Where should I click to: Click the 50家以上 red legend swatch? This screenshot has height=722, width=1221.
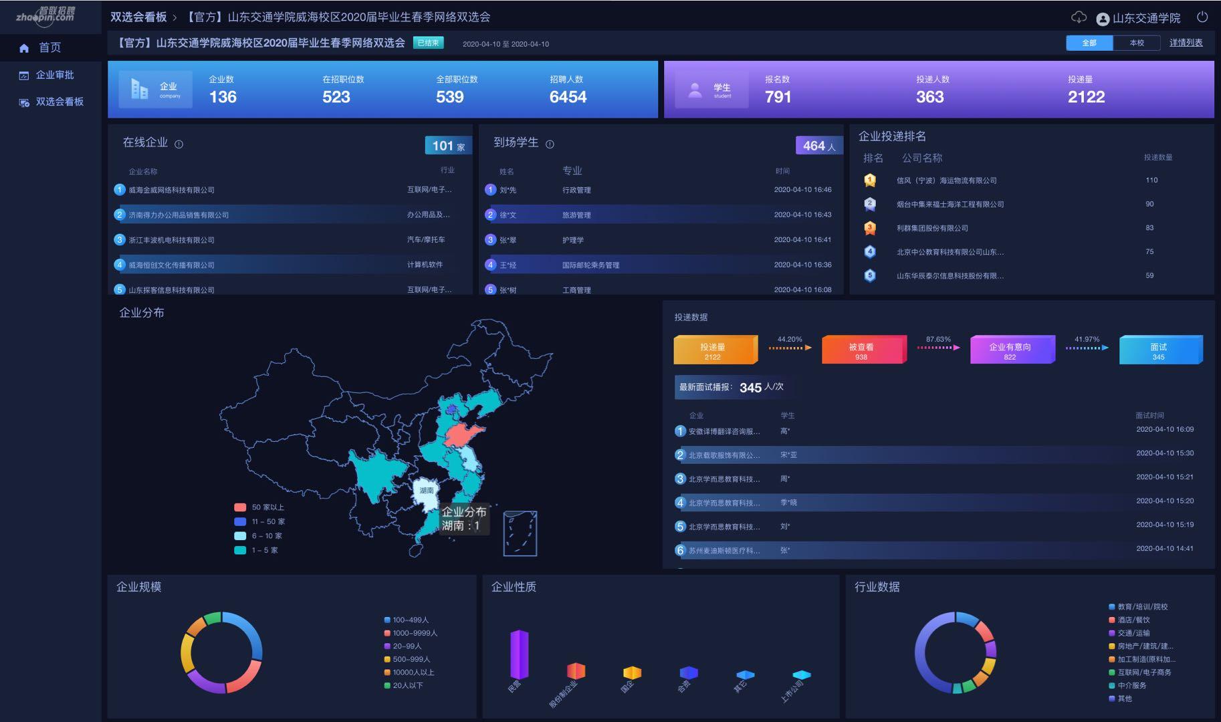240,507
